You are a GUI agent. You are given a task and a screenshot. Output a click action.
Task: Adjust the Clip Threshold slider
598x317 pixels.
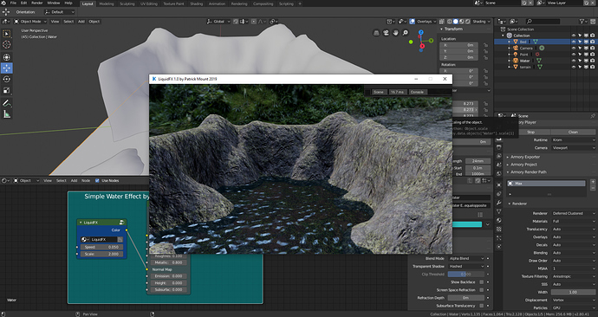coord(466,275)
